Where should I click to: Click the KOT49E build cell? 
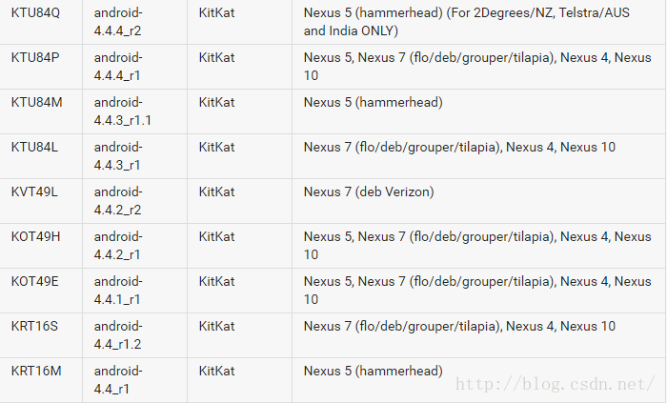(36, 281)
